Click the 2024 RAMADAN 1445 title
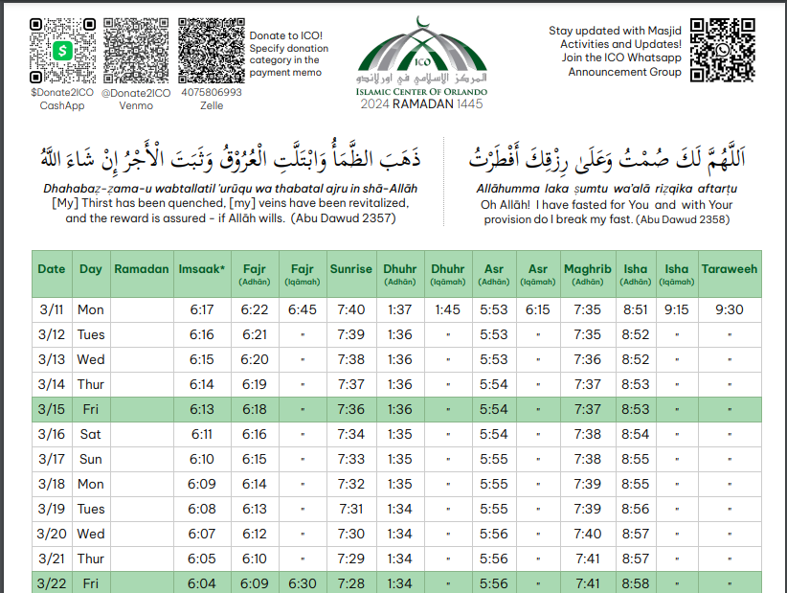 coord(421,103)
